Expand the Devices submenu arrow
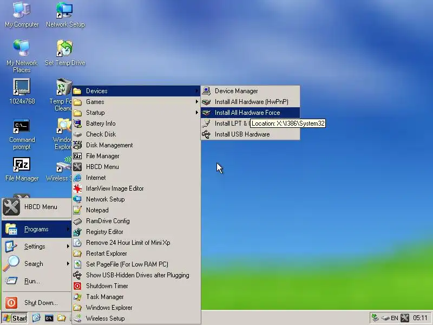 point(196,90)
